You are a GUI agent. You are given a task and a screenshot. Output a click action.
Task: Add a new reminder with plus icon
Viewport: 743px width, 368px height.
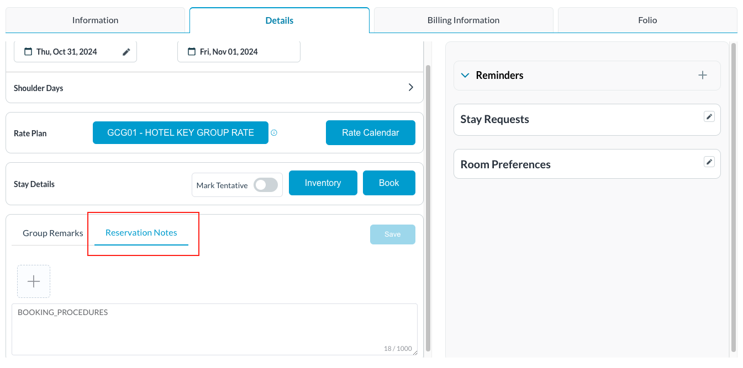coord(702,75)
